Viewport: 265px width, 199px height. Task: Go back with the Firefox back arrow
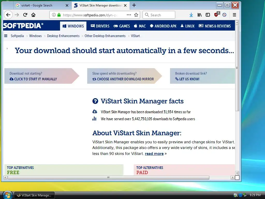click(x=8, y=15)
